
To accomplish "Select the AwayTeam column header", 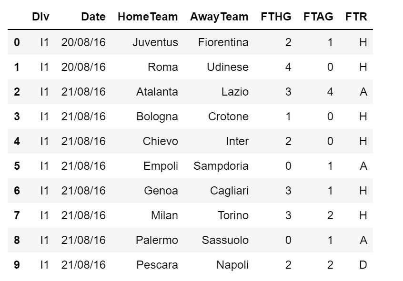I will (x=219, y=17).
